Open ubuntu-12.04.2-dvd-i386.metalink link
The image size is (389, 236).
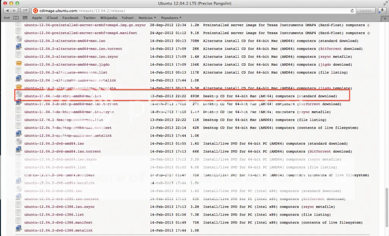point(58,231)
